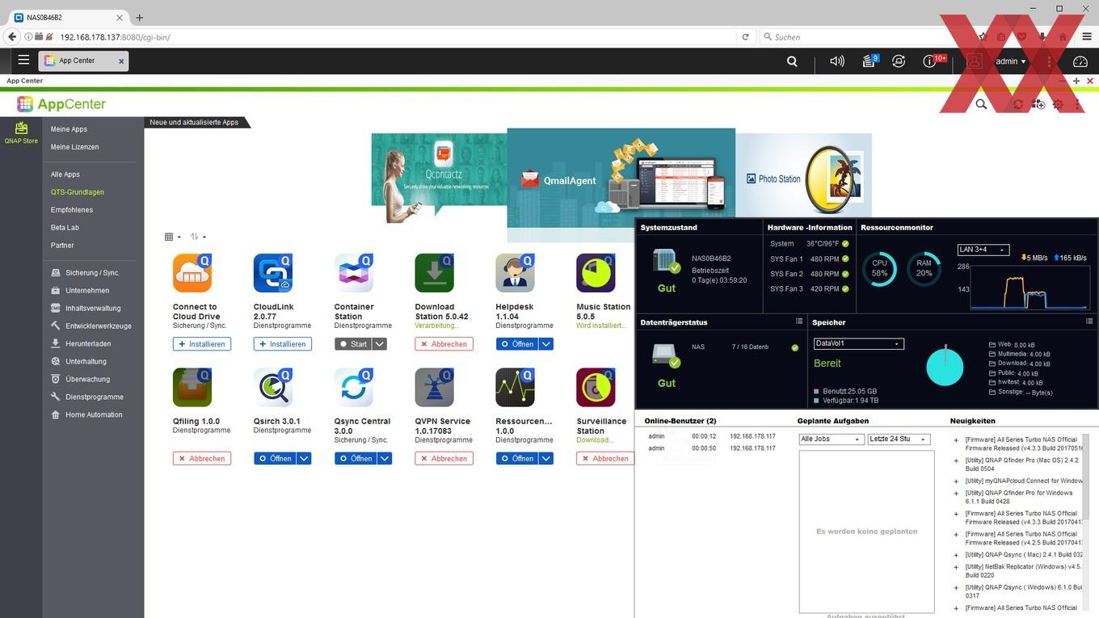This screenshot has width=1099, height=618.
Task: Expand Qsync Central Öffnen dropdown arrow
Action: [385, 459]
